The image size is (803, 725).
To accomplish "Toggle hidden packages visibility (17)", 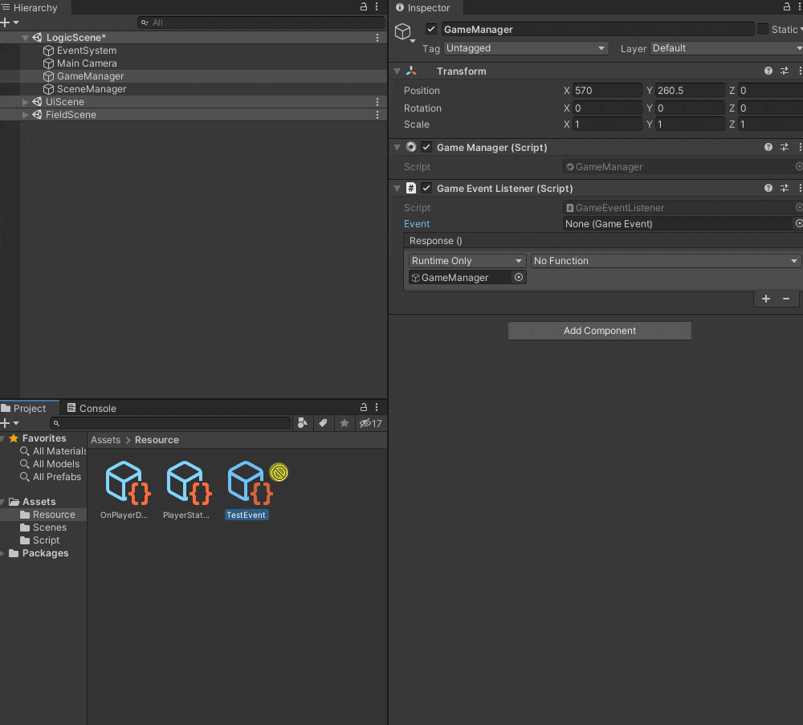I will pos(371,423).
